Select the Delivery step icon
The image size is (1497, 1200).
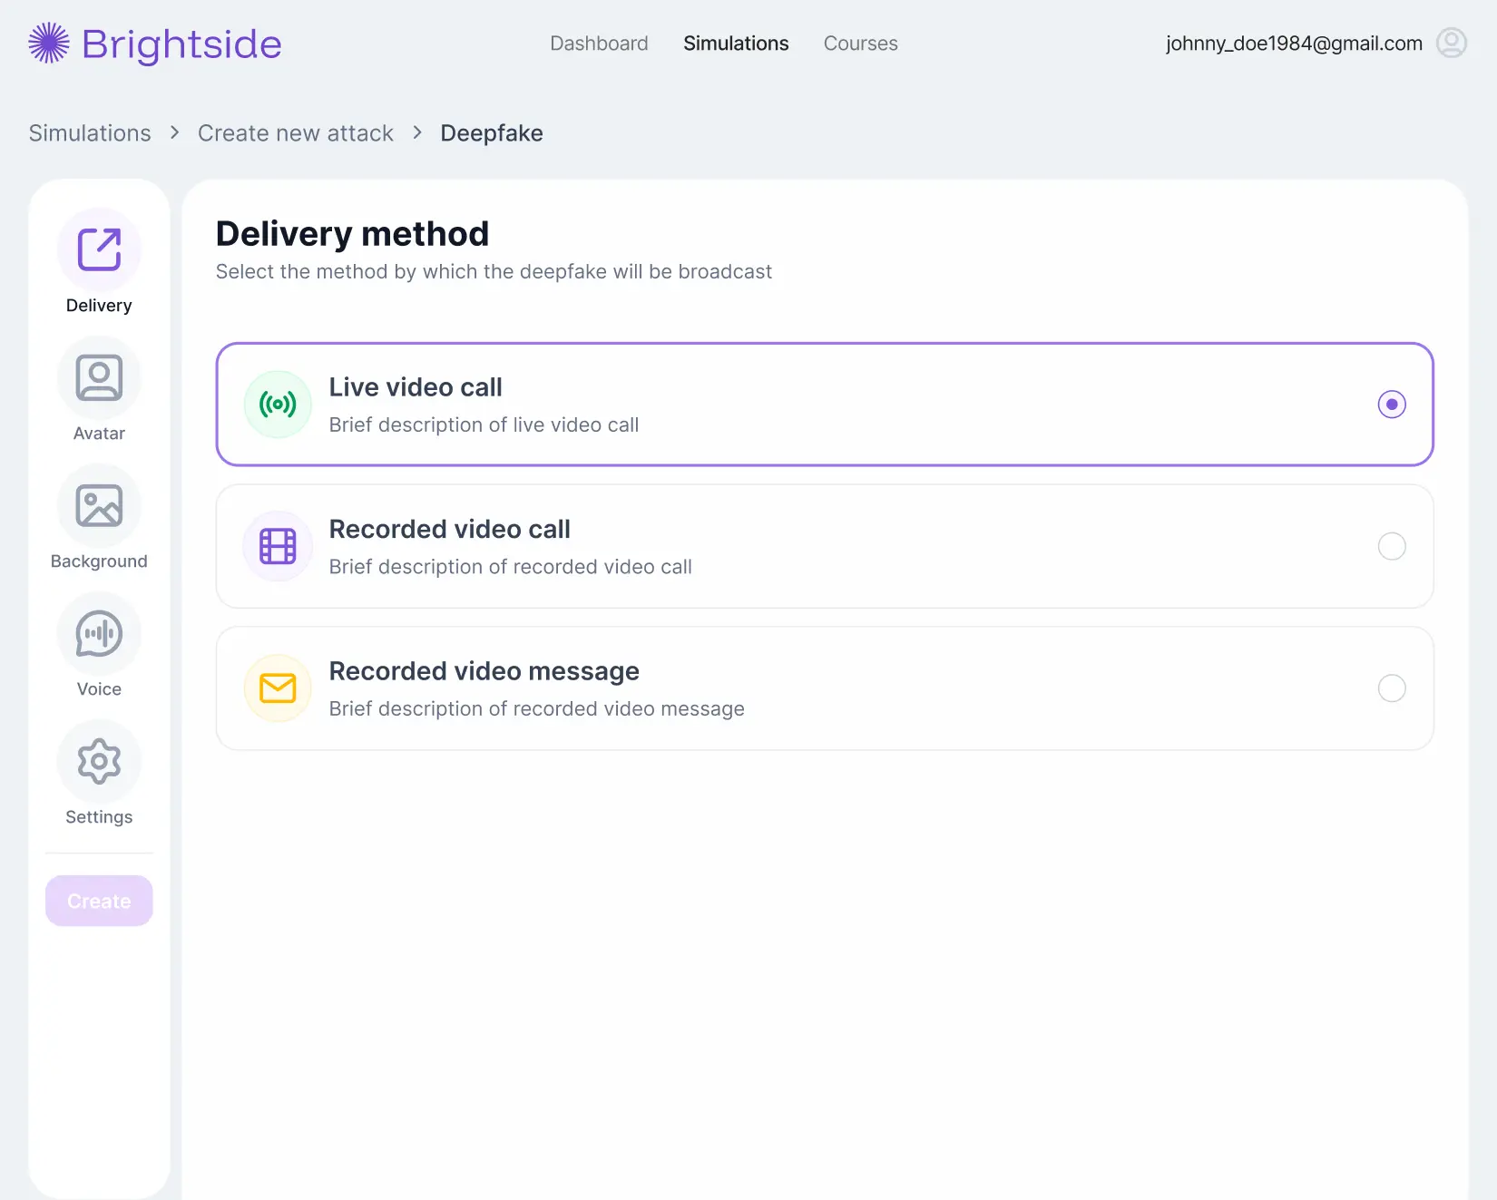click(98, 249)
